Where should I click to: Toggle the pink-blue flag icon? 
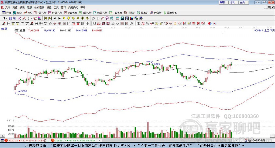point(40,18)
